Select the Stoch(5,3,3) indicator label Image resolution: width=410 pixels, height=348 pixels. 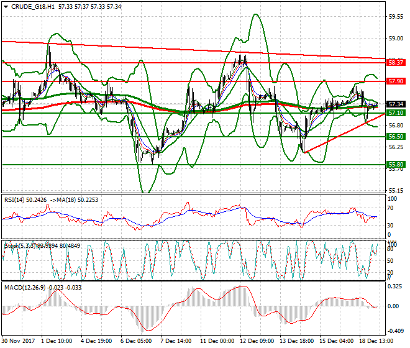click(20, 245)
